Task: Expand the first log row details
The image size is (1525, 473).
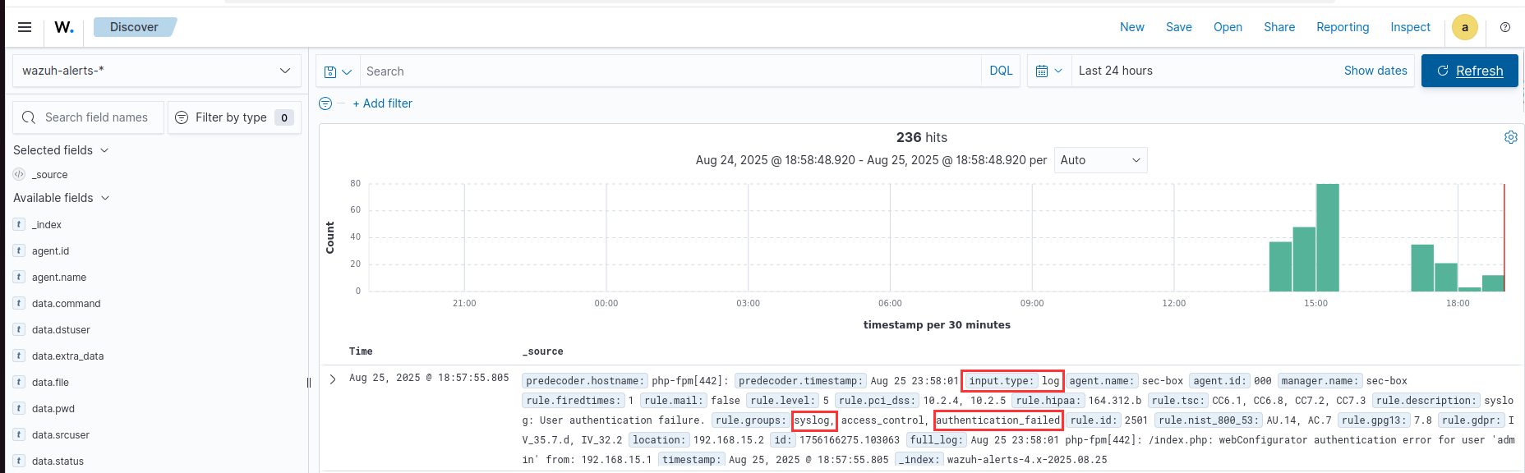Action: pyautogui.click(x=333, y=379)
